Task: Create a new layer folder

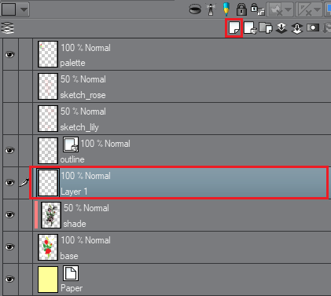Action: [266, 27]
